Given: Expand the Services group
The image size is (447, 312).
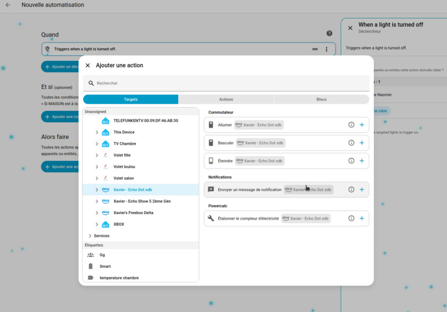Looking at the screenshot, I should [90, 236].
